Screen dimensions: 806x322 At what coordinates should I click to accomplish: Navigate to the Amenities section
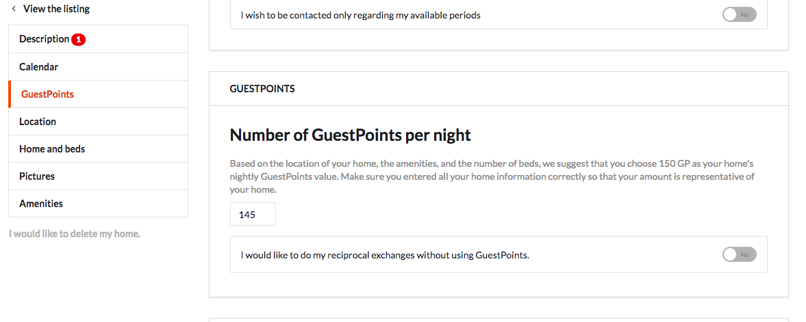(98, 203)
